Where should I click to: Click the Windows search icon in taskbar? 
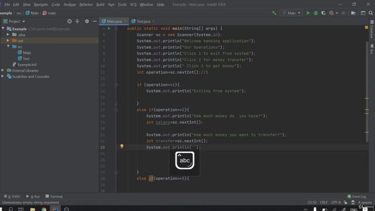coord(11,209)
